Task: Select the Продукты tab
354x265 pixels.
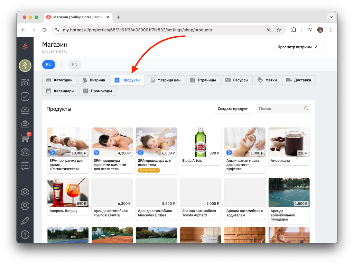Action: click(127, 80)
